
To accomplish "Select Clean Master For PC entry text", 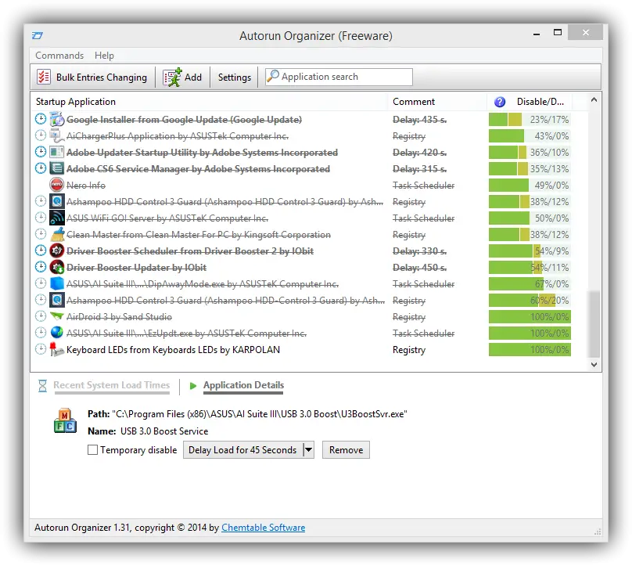I will click(199, 235).
